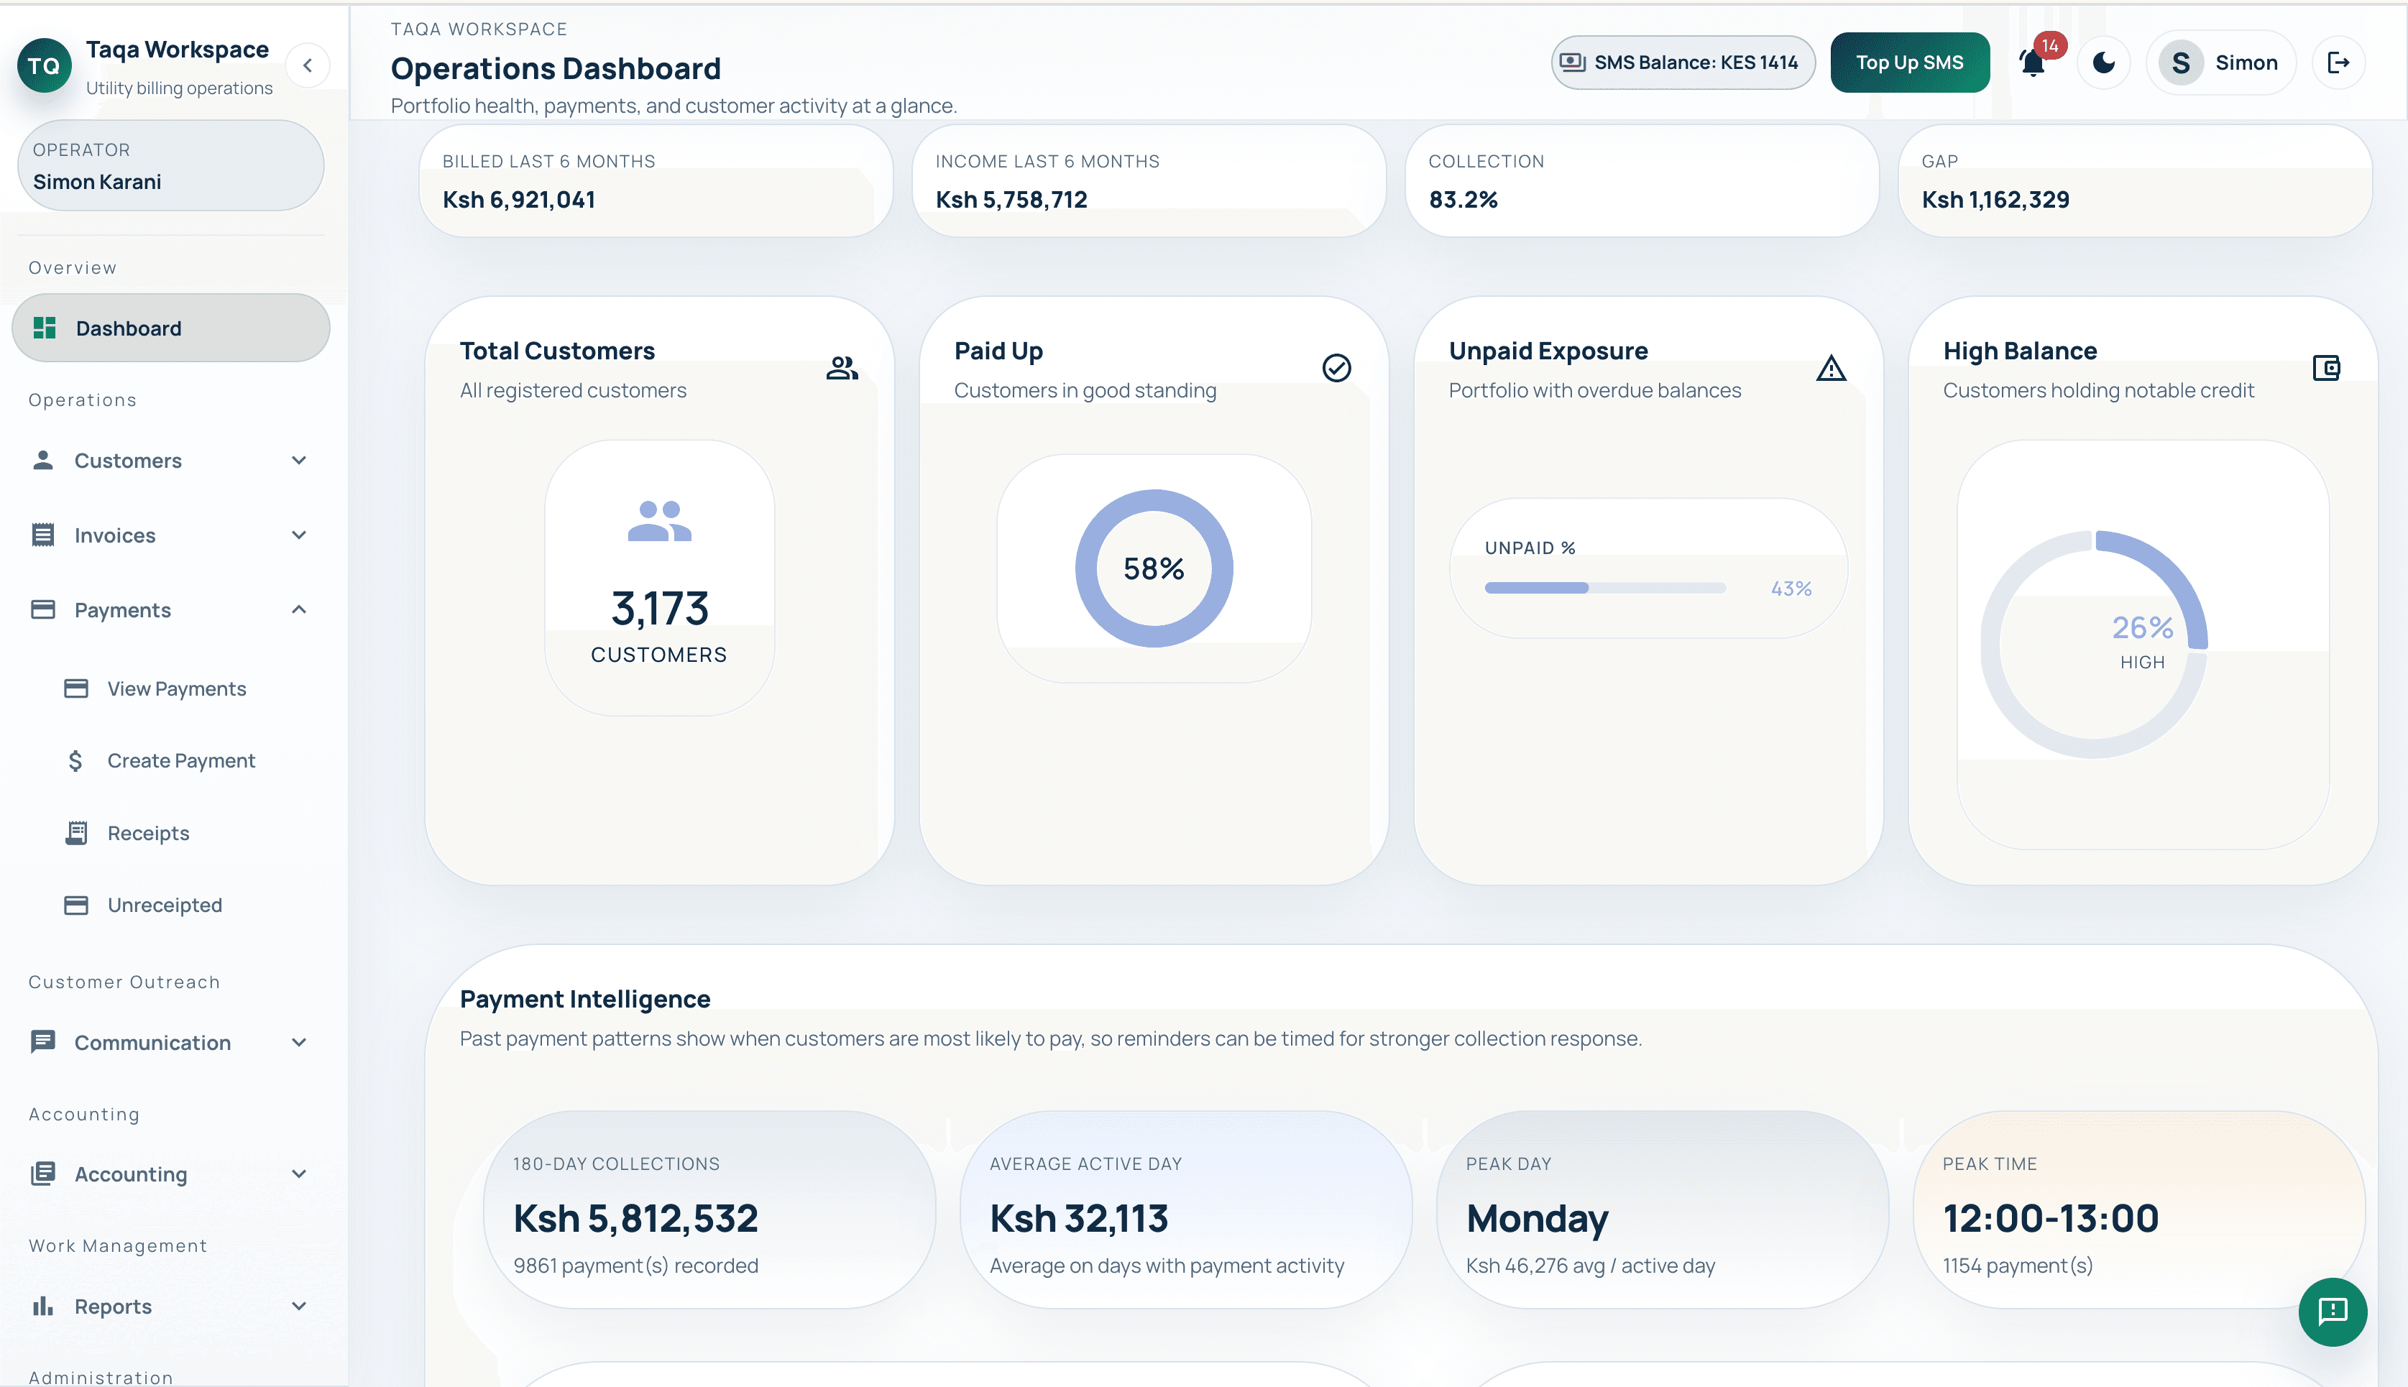Screen dimensions: 2408x1387
Task: Click the View Payments card icon
Action: click(76, 688)
